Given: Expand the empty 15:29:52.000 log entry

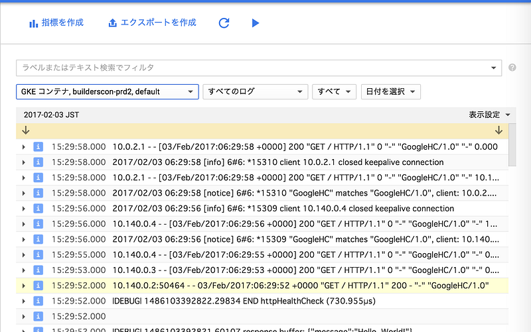Looking at the screenshot, I should coord(23,317).
